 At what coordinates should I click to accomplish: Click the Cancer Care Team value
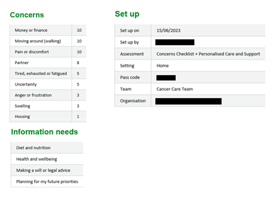coord(174,89)
